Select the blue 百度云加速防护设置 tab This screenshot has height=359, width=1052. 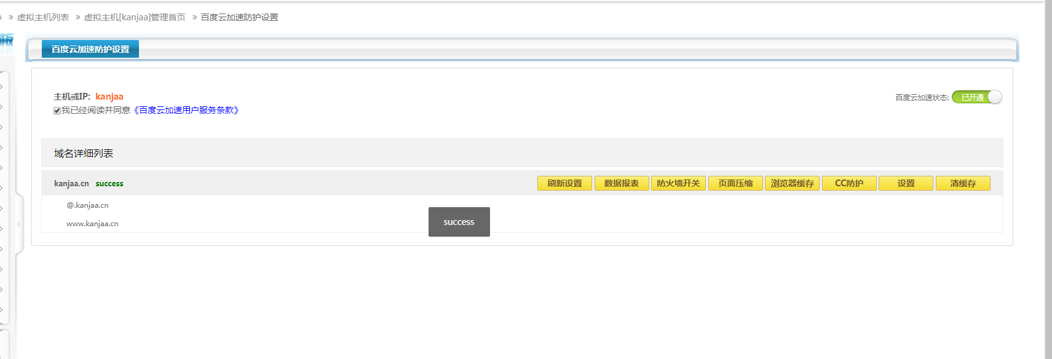pos(90,49)
